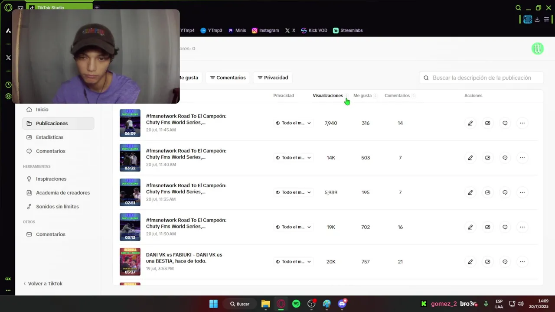Open the comment bubble icon in the 7,940-view row

pyautogui.click(x=505, y=123)
